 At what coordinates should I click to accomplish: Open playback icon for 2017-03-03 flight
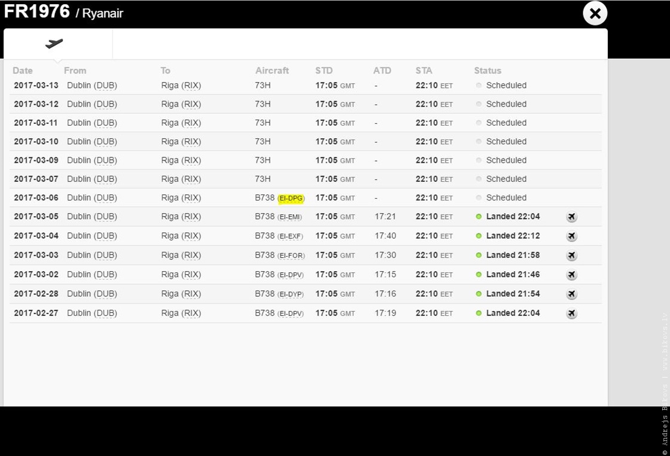click(x=571, y=256)
